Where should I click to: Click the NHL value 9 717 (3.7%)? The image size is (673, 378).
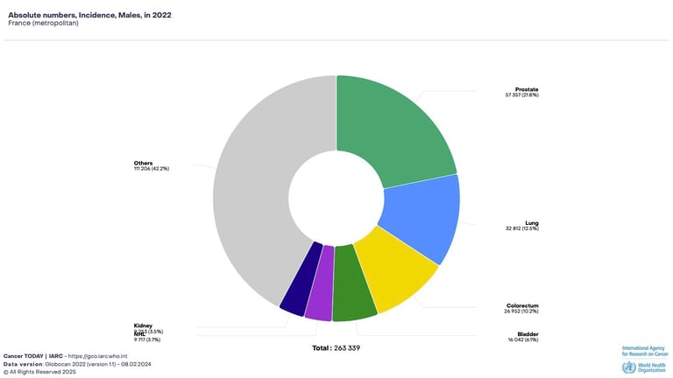pyautogui.click(x=147, y=339)
